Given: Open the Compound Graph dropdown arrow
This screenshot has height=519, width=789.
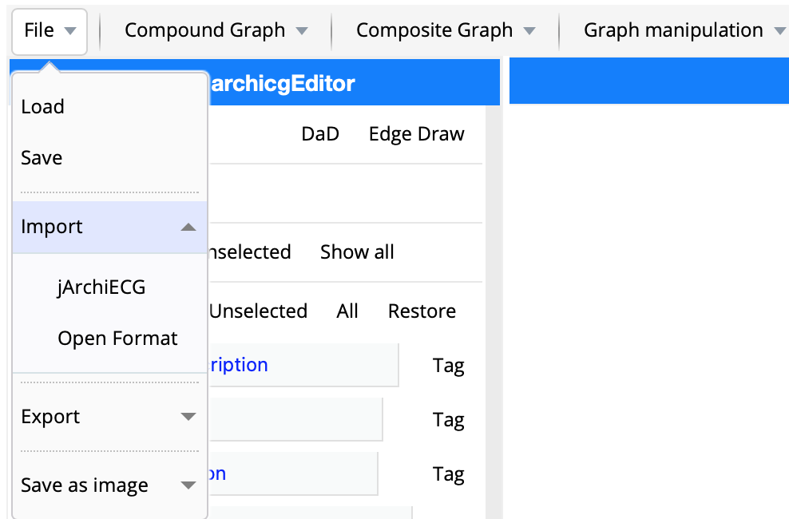Looking at the screenshot, I should [302, 31].
